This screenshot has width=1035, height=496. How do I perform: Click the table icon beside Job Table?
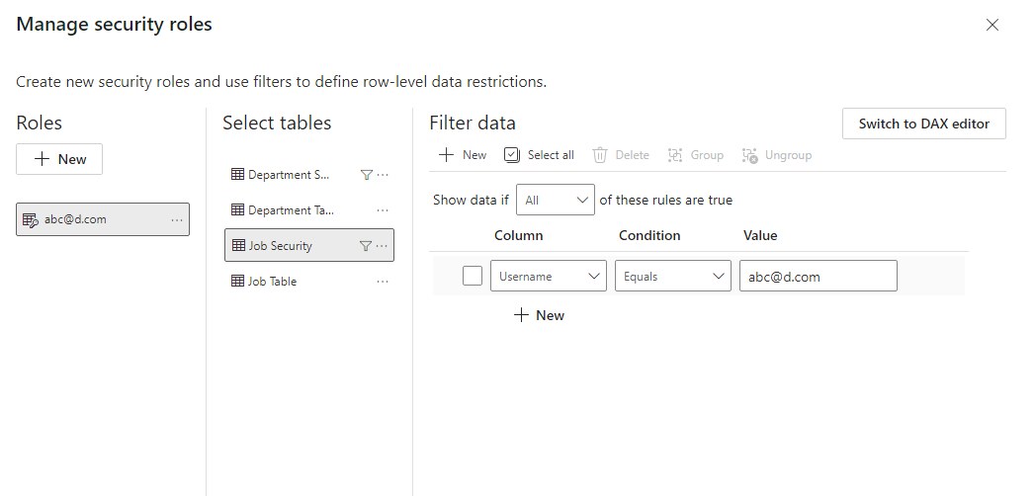237,281
